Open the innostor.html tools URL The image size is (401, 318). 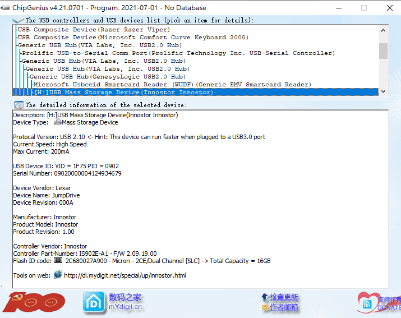pos(125,275)
